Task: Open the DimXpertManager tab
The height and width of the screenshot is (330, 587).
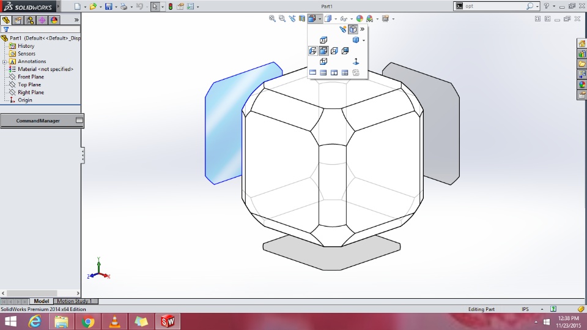Action: tap(42, 20)
